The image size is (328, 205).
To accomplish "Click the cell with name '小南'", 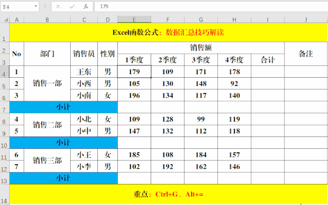I will [84, 96].
